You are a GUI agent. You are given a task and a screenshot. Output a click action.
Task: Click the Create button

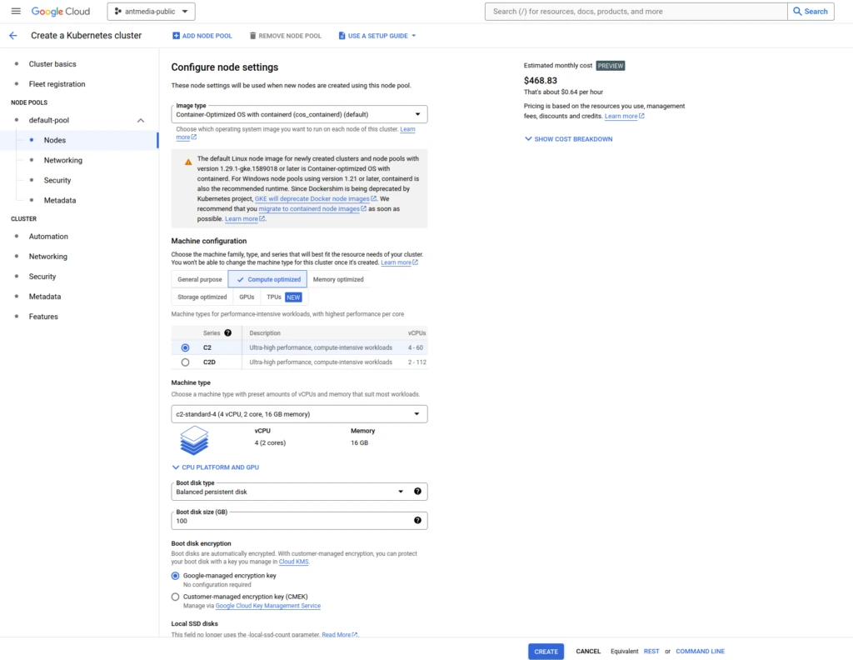(546, 652)
